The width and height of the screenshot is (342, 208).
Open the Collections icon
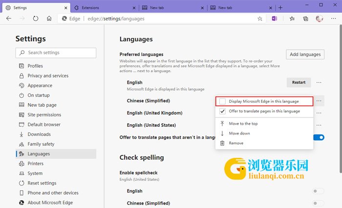click(305, 19)
